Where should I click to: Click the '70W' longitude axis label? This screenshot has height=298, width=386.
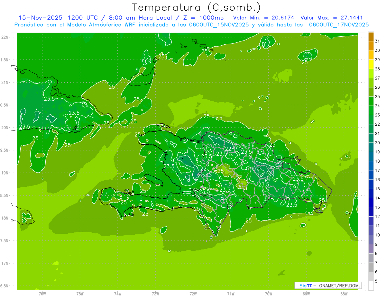click(269, 293)
